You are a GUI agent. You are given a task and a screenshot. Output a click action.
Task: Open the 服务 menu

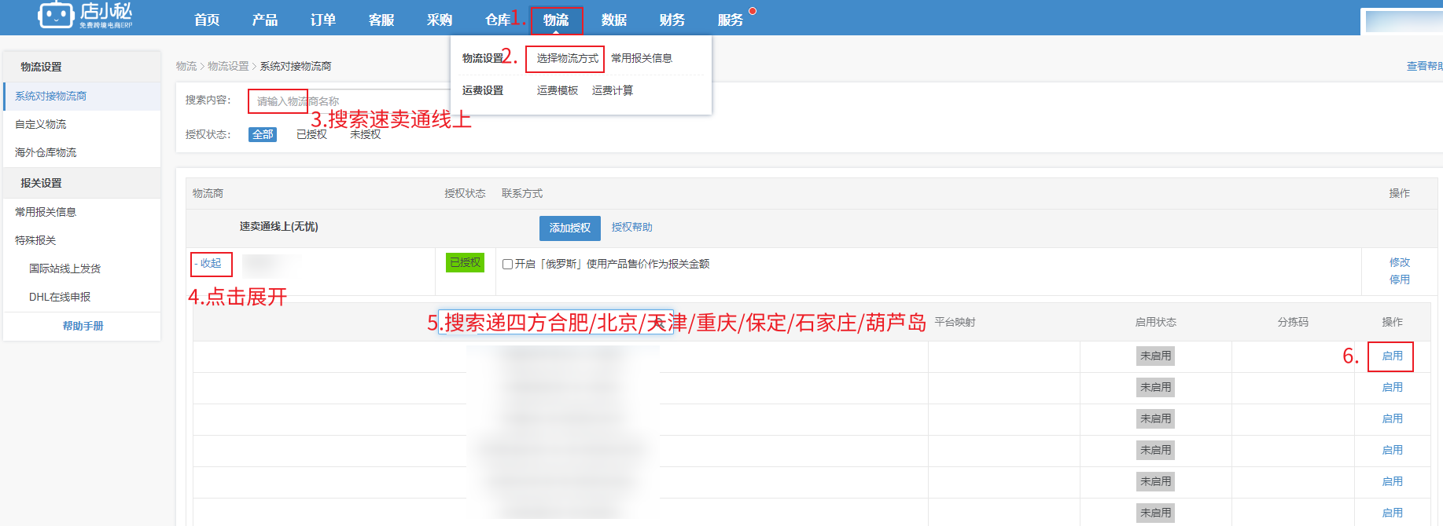click(x=731, y=20)
